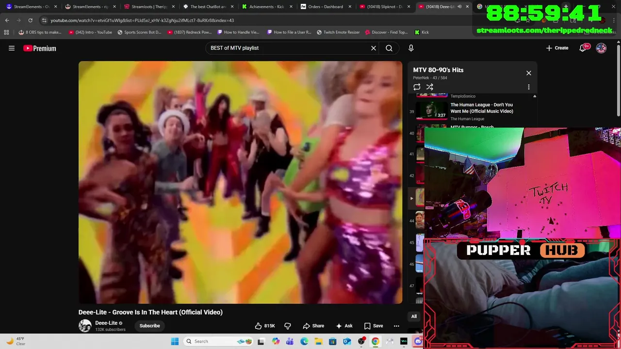This screenshot has height=349, width=621.
Task: Open Microsoft Edge from taskbar
Action: point(304,341)
